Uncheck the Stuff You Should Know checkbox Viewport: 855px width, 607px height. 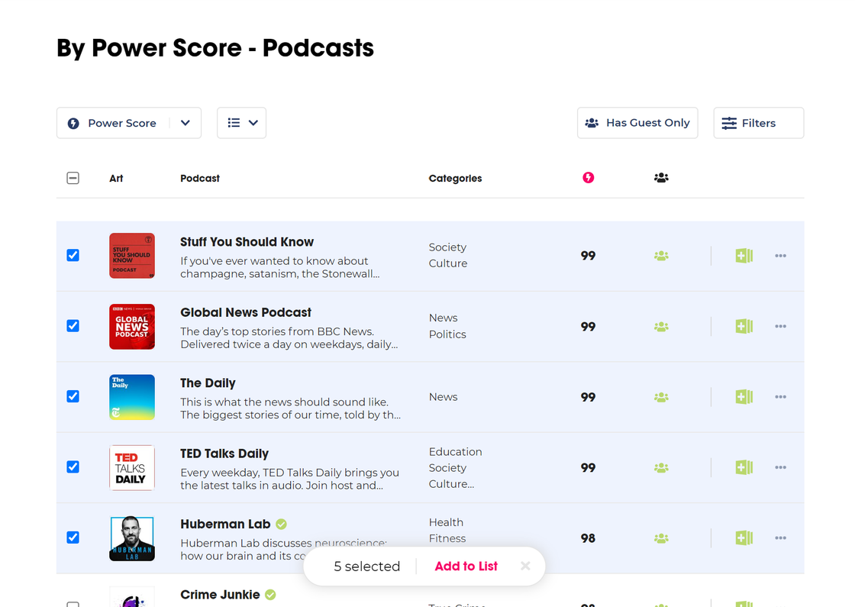point(73,255)
